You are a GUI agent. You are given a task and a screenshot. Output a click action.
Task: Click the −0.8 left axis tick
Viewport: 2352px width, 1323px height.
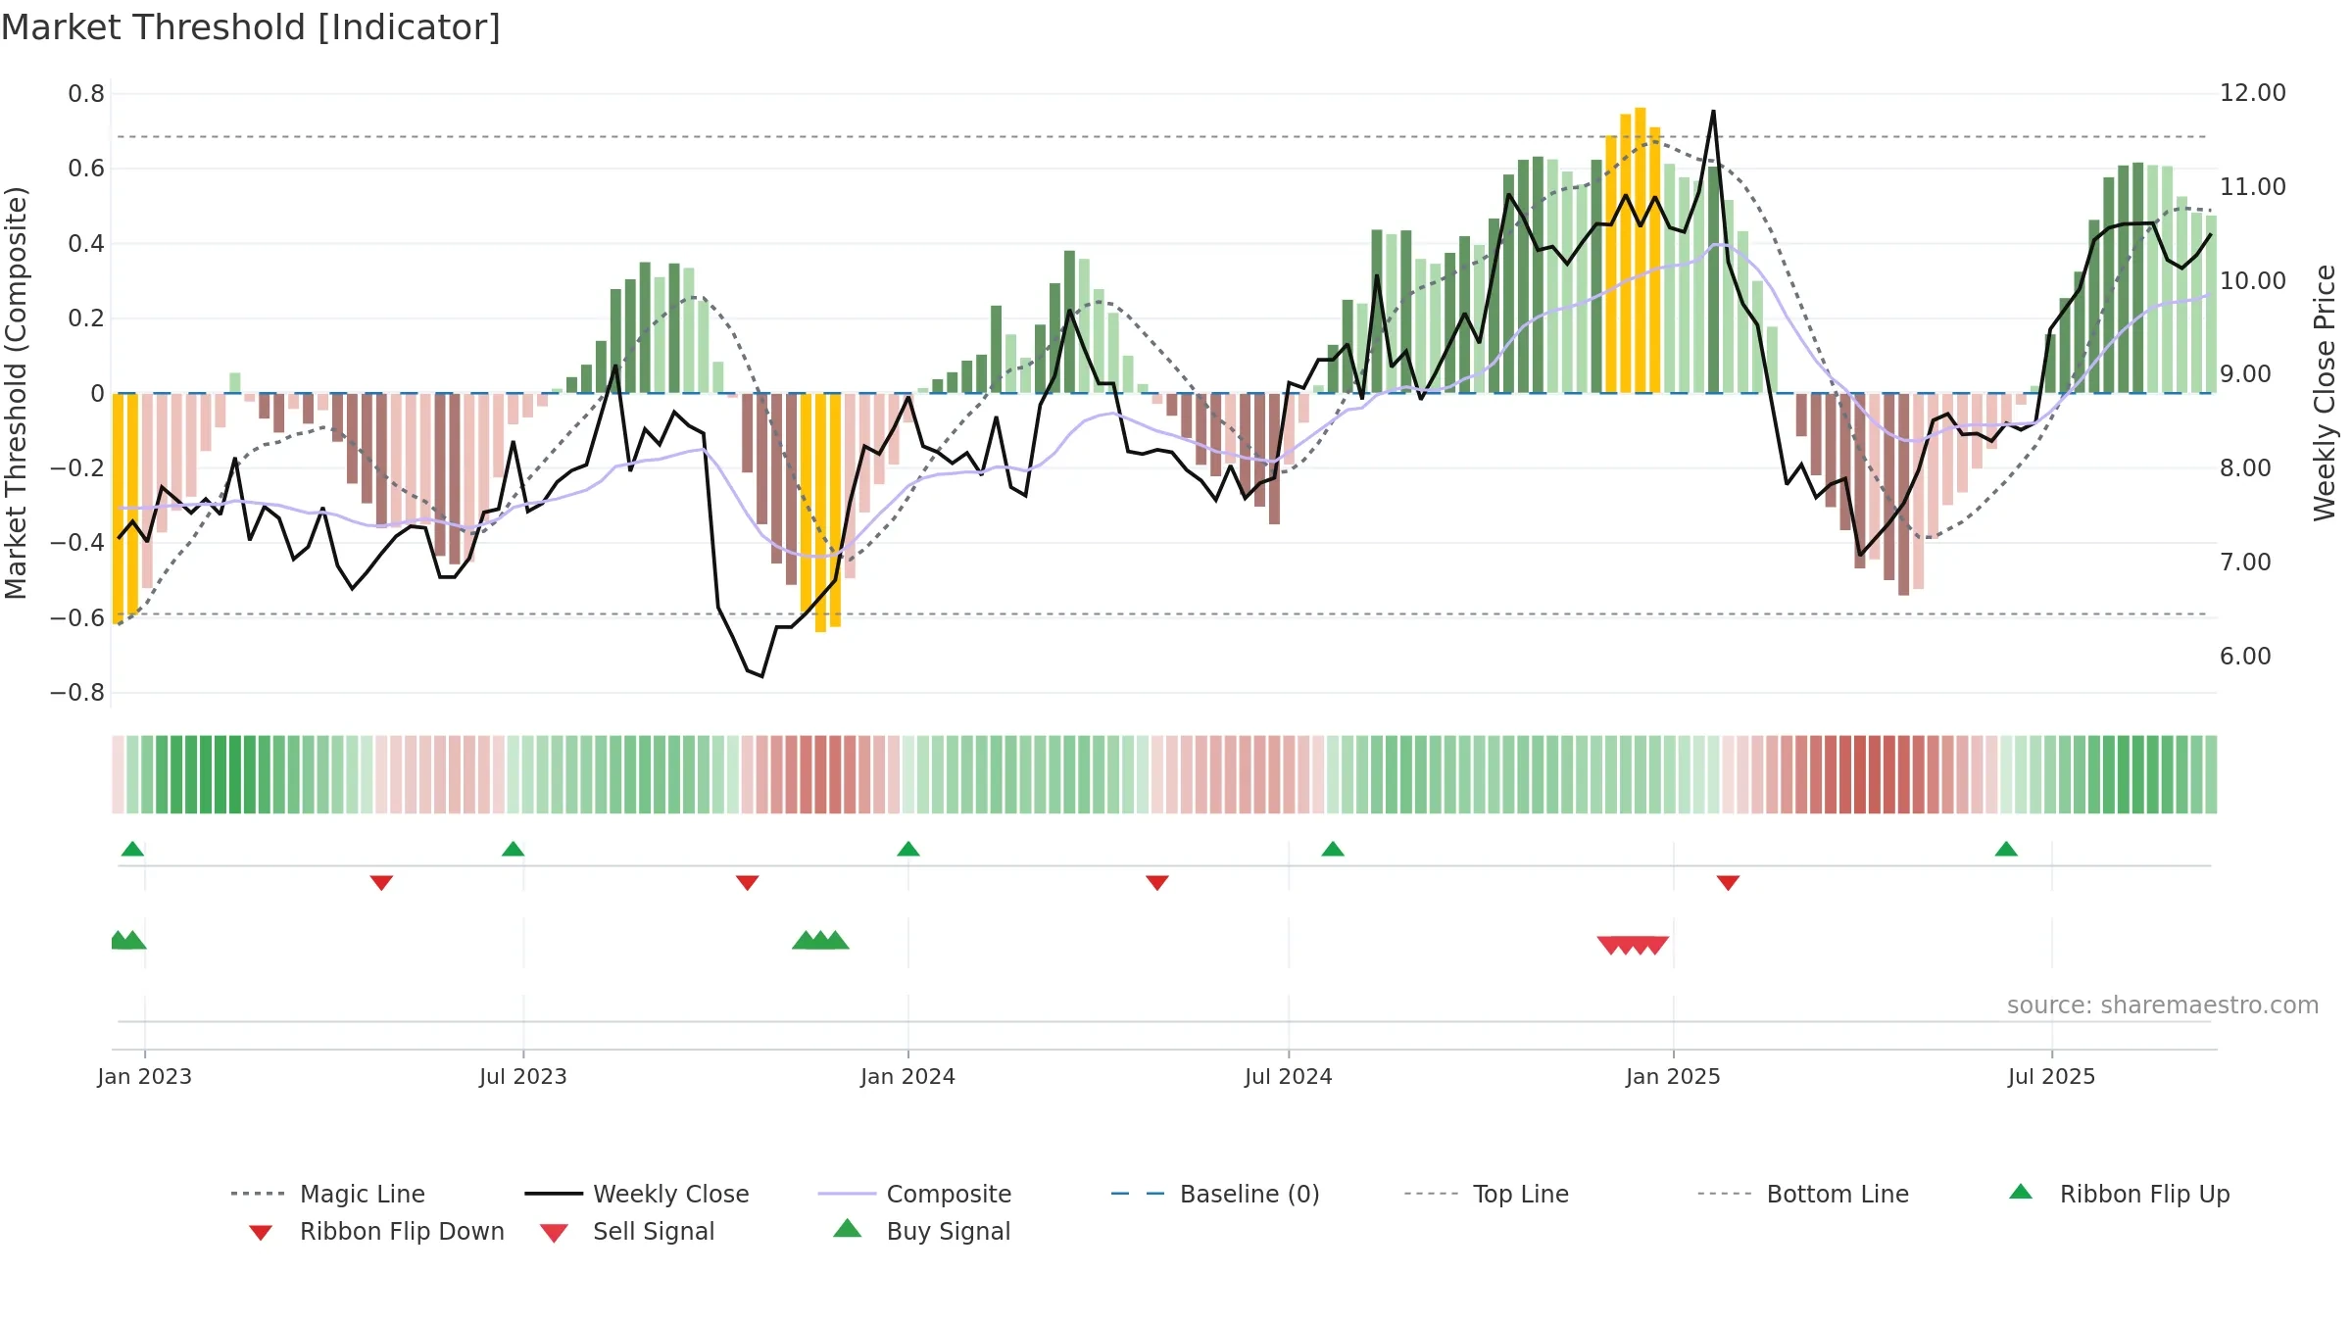[77, 693]
